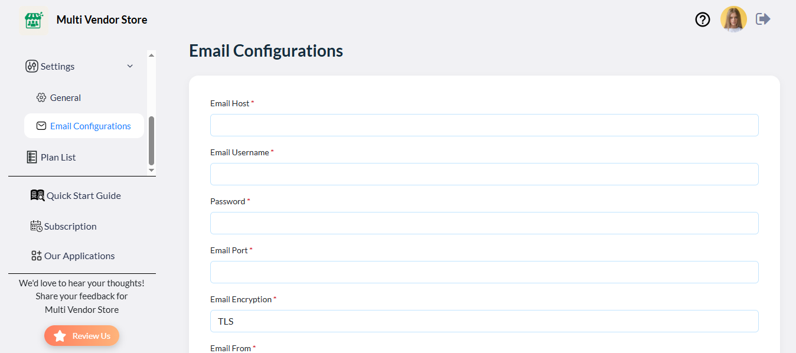Screen dimensions: 796x353
Task: Open the help question mark icon
Action: 703,19
